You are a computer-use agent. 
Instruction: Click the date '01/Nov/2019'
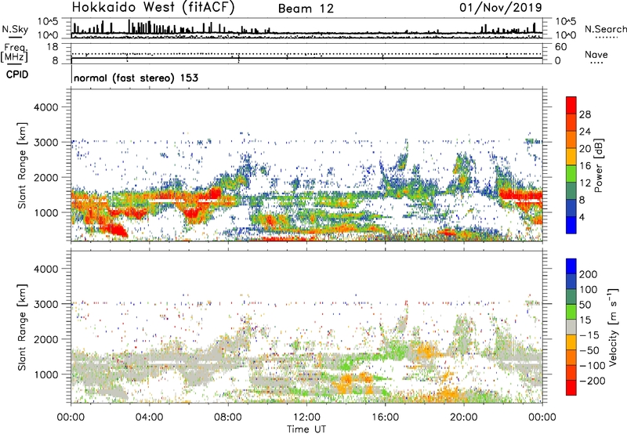[501, 8]
